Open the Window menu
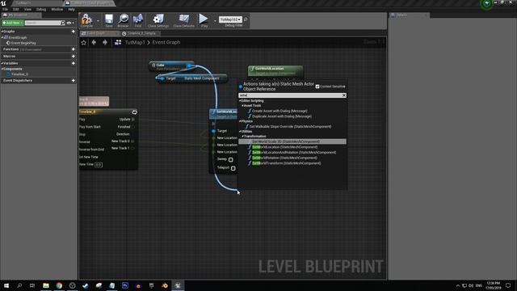 click(57, 9)
